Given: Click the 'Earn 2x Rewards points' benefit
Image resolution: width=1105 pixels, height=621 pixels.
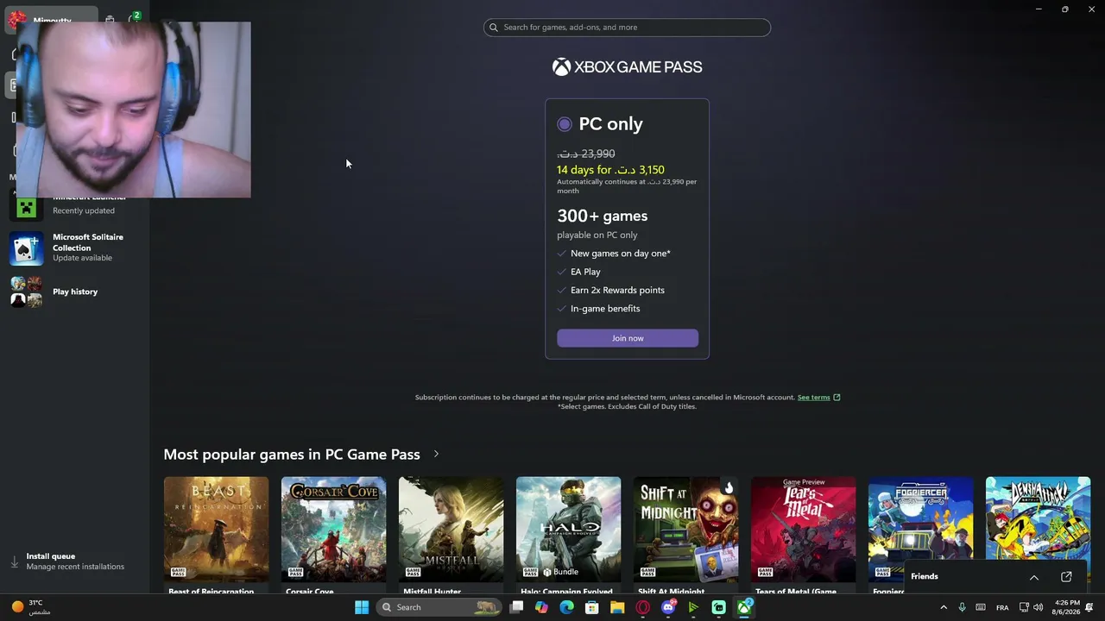Looking at the screenshot, I should click(x=617, y=290).
